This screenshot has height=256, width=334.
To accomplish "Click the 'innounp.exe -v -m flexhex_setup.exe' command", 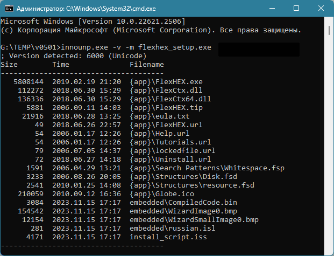I will click(x=136, y=47).
